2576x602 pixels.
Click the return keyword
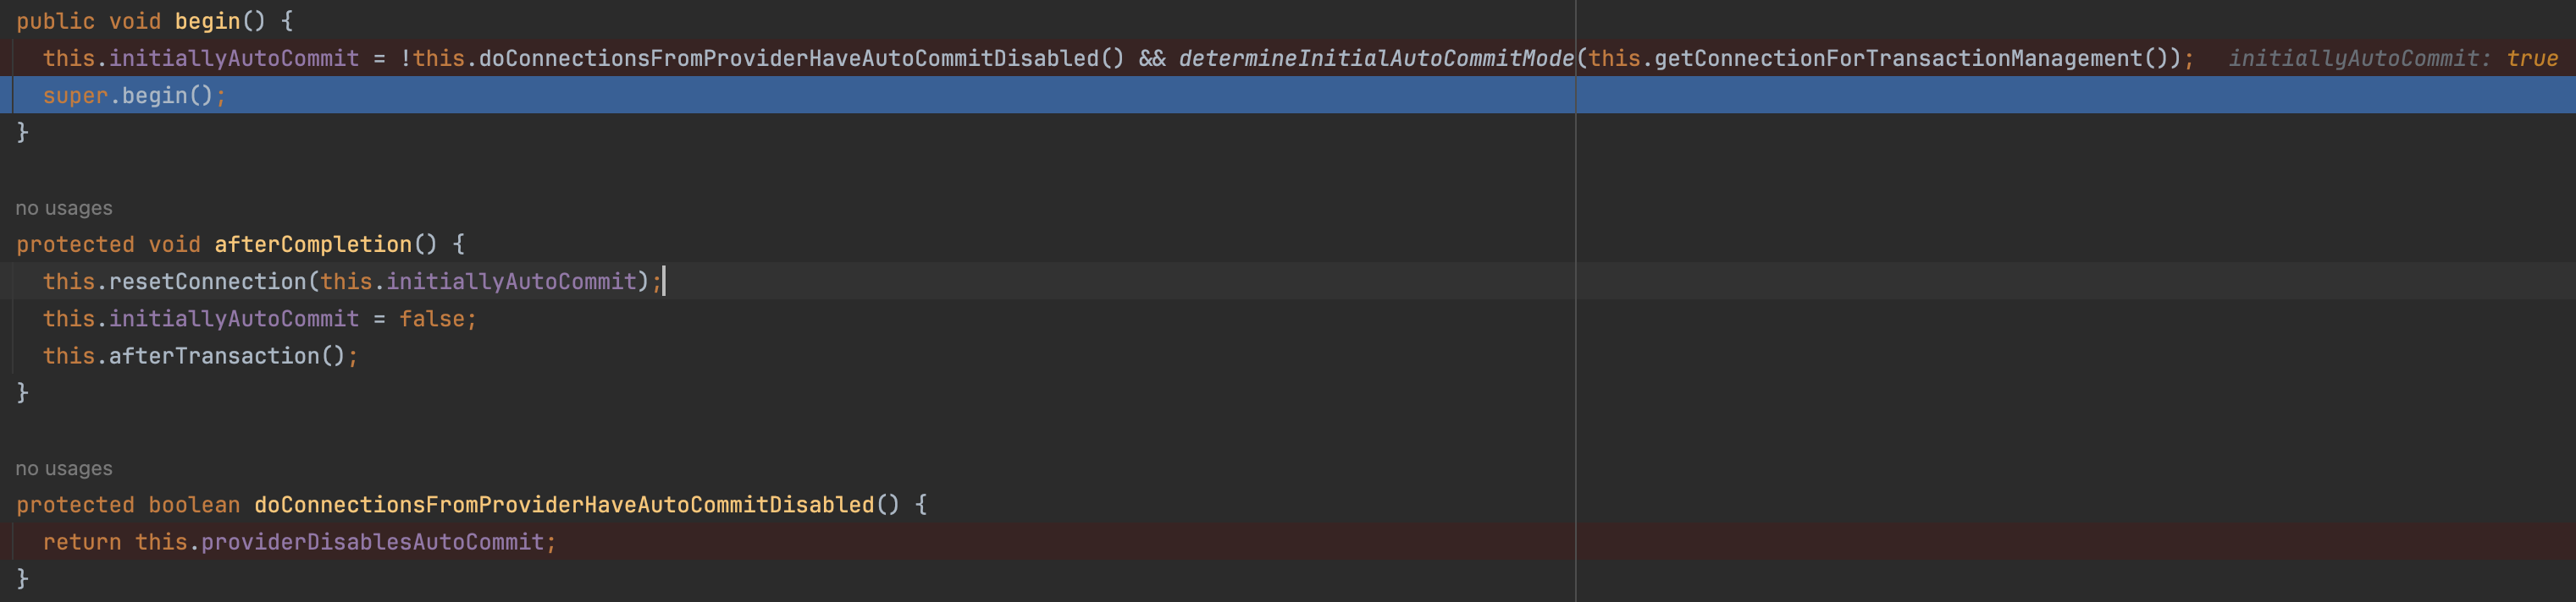coord(81,541)
